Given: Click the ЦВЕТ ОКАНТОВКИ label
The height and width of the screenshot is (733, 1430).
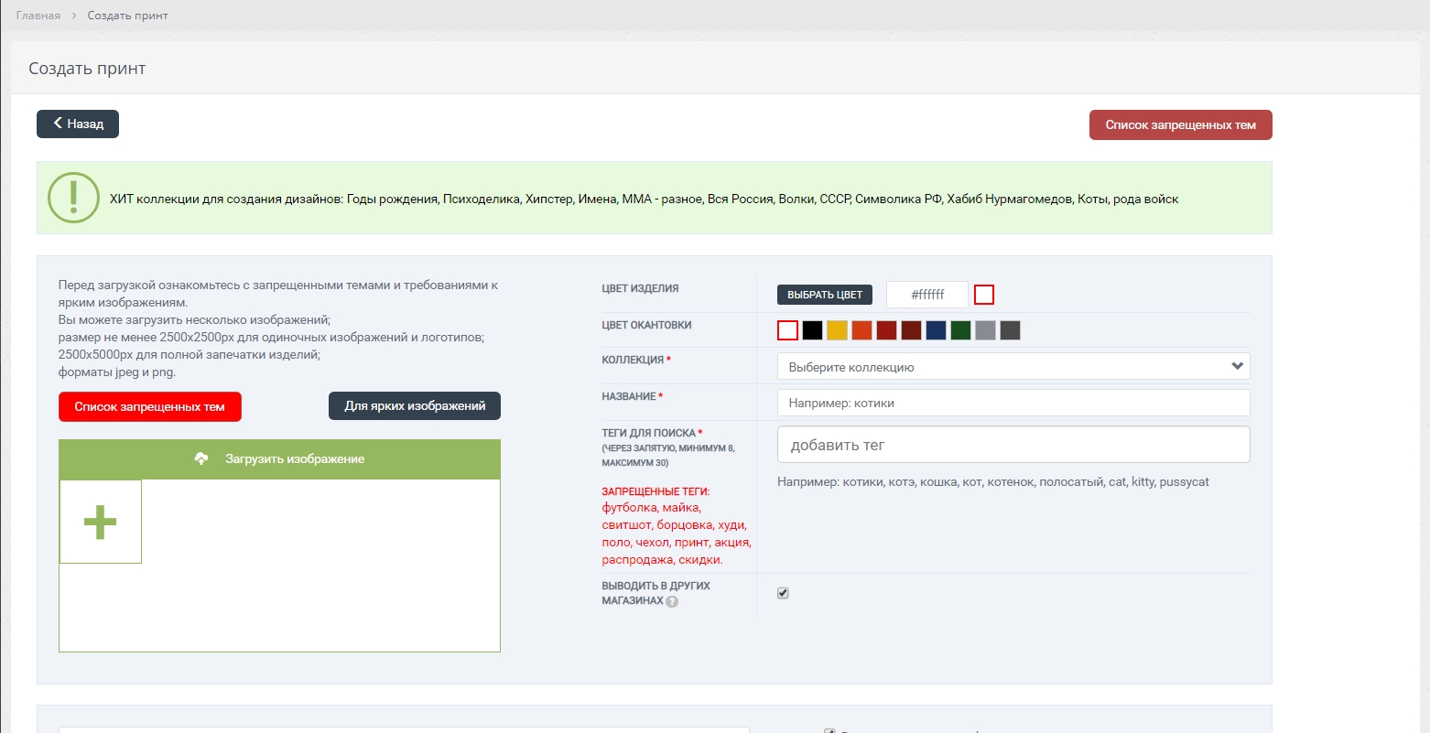Looking at the screenshot, I should tap(646, 325).
